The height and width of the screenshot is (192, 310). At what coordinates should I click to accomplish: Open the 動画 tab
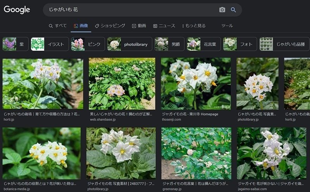pos(139,26)
